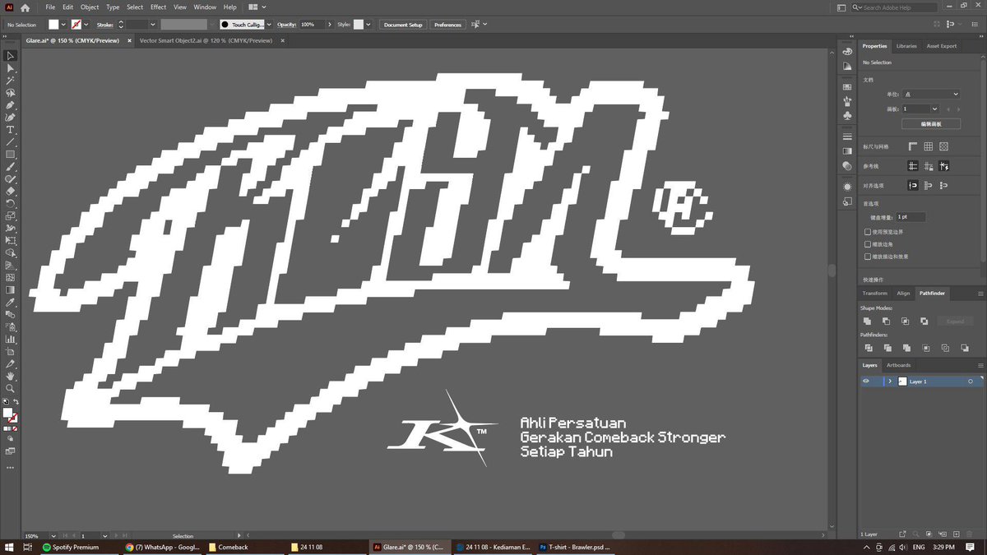Click the 编辑画板 button
The image size is (987, 555).
pos(931,124)
